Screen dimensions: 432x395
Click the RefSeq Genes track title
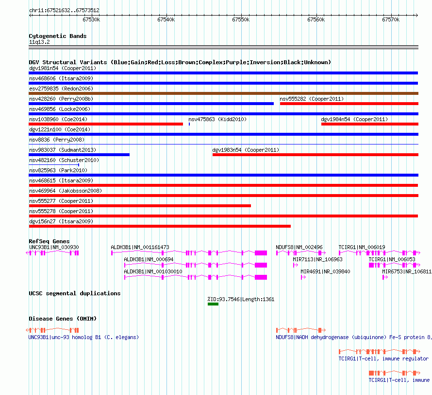(49, 241)
